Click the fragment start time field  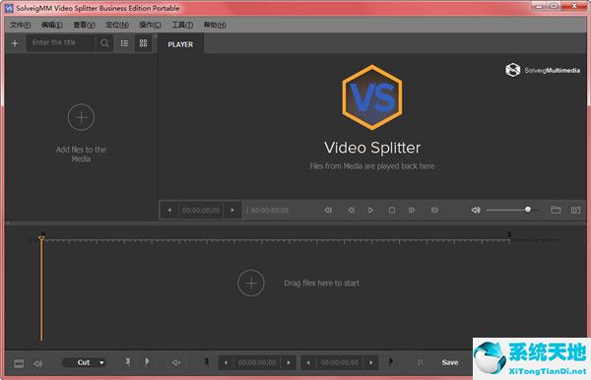(x=257, y=362)
